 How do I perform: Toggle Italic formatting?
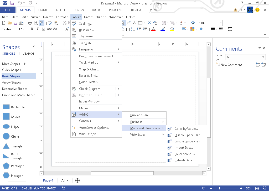[x=38, y=29]
